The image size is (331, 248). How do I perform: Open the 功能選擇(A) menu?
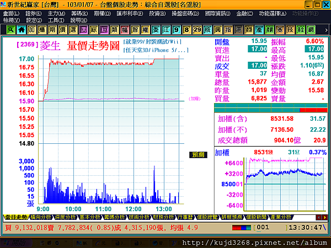pos(273,13)
